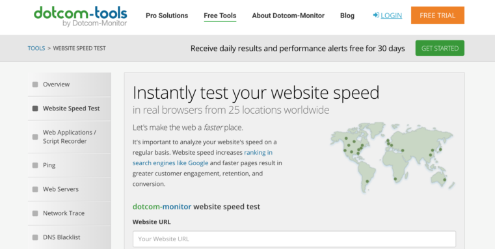
Task: Click the square icon beside Web Applications / Script Recorder
Action: click(x=35, y=137)
